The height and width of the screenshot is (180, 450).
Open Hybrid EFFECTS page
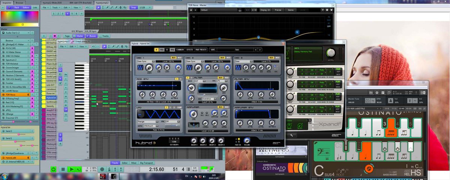[x=190, y=49]
